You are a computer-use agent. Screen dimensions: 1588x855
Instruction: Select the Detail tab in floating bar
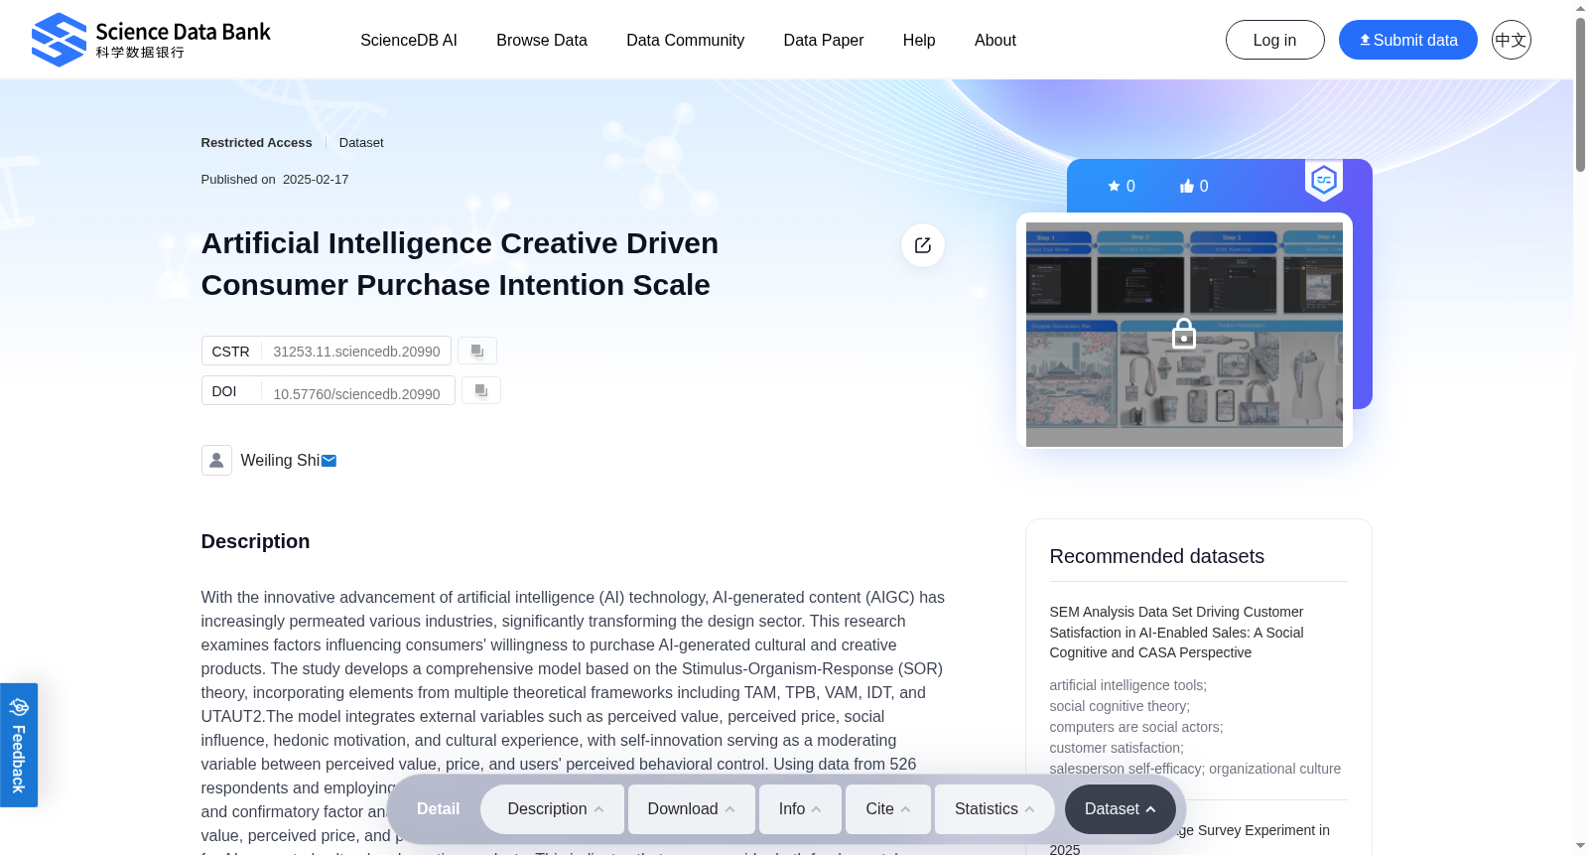coord(439,809)
